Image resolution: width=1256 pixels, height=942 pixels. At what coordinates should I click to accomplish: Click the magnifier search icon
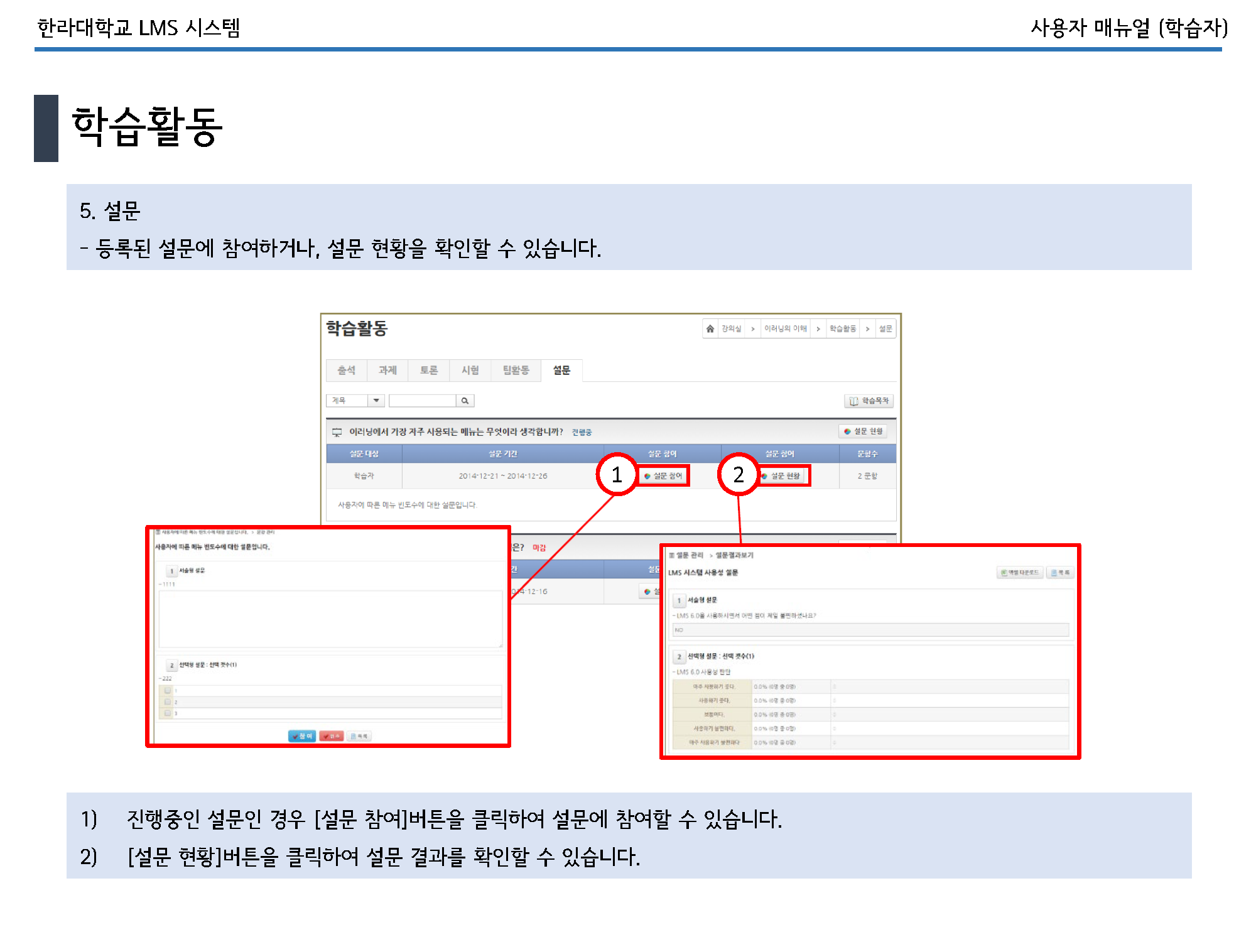465,401
